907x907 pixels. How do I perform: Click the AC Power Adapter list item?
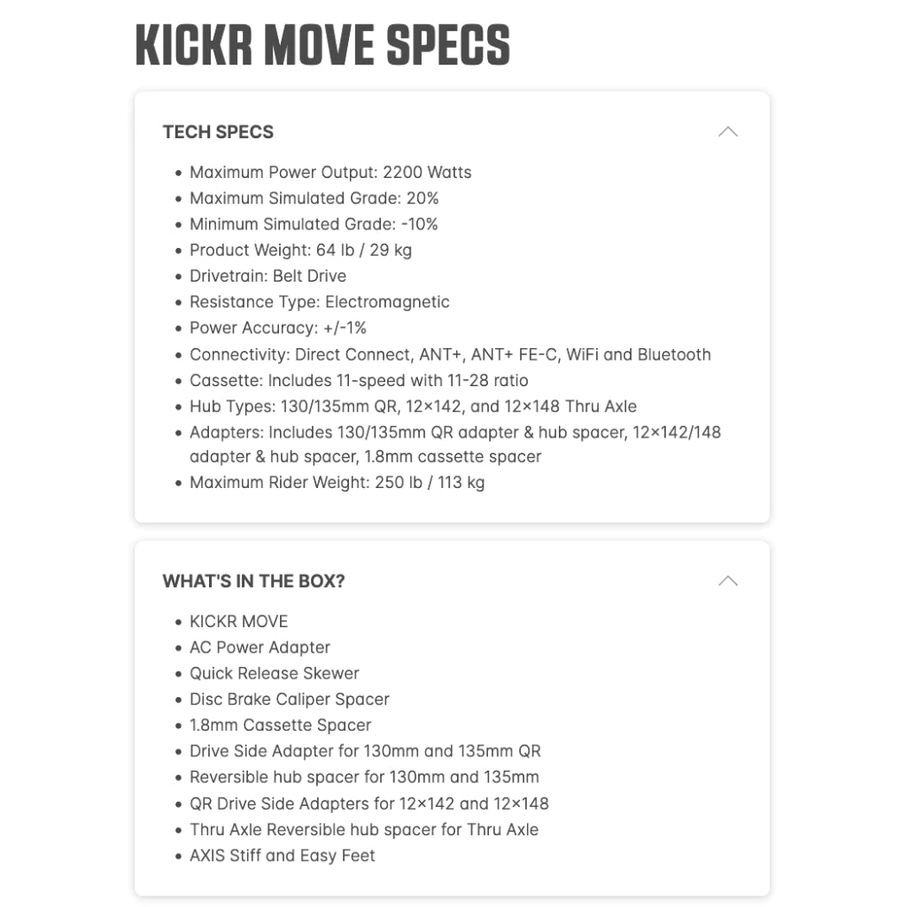tap(260, 647)
